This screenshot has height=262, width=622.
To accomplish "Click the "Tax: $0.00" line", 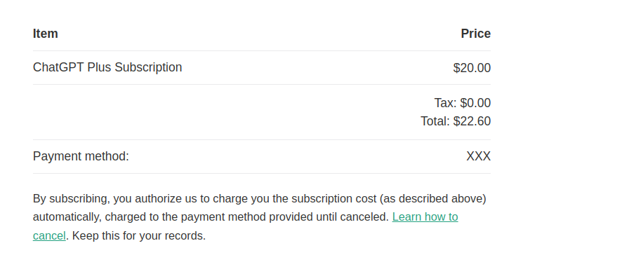I will 463,103.
